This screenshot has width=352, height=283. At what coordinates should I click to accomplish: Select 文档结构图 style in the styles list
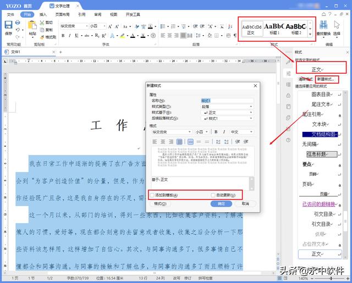coord(326,134)
